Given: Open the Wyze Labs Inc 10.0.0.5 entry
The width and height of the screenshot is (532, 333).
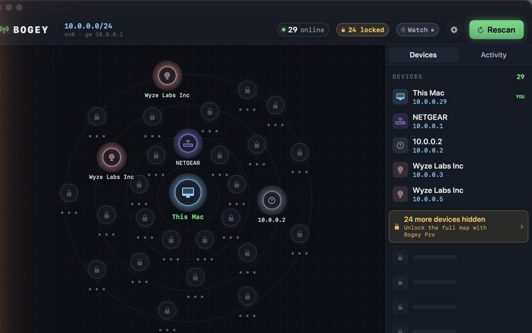Looking at the screenshot, I should pyautogui.click(x=458, y=194).
